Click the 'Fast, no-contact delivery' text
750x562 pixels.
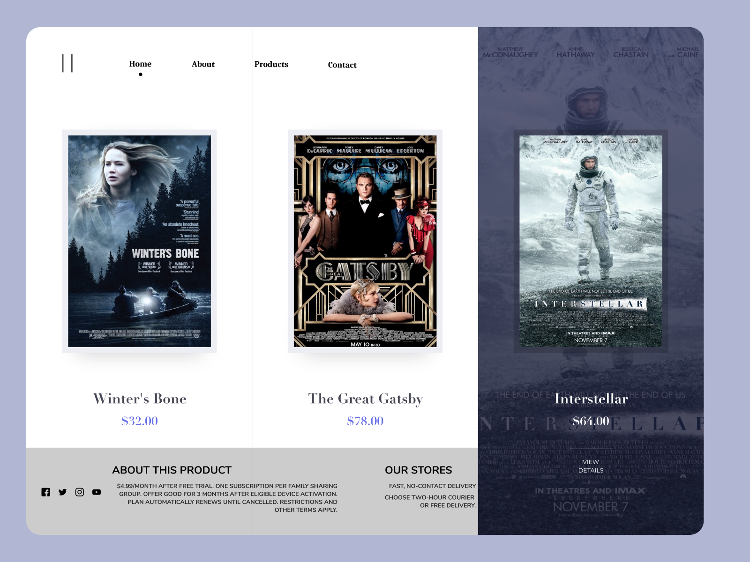(x=432, y=486)
